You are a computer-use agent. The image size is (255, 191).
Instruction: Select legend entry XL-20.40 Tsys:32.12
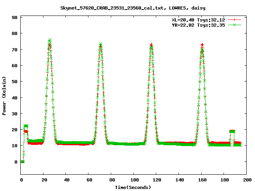click(198, 20)
